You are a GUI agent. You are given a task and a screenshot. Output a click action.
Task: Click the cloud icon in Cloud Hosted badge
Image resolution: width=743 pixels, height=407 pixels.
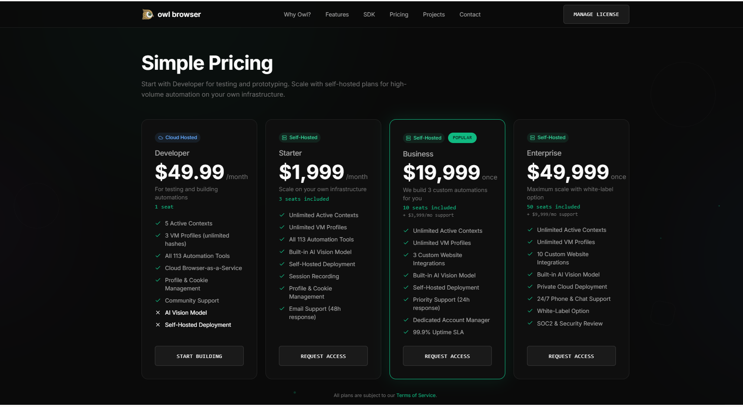[160, 138]
